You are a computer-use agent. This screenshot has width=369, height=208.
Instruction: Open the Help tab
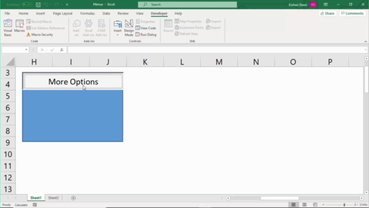178,13
